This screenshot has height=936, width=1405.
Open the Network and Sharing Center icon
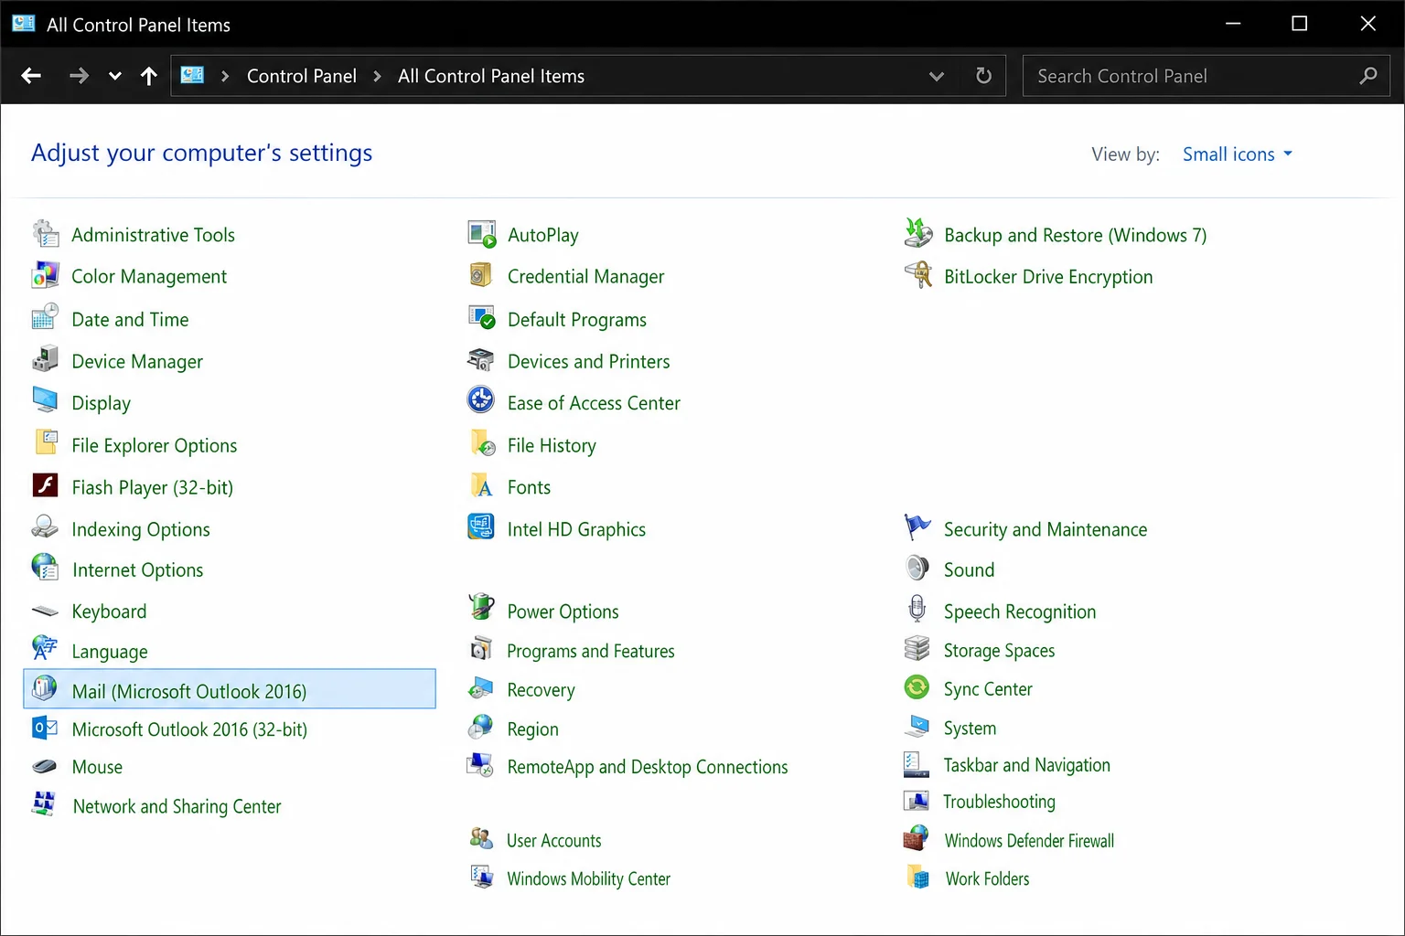tap(44, 803)
